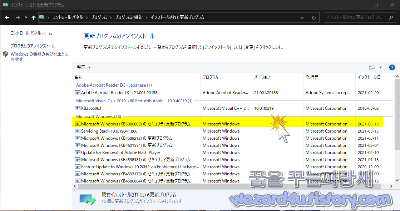Sort by the 名前 column header
The height and width of the screenshot is (211, 400).
[136, 77]
